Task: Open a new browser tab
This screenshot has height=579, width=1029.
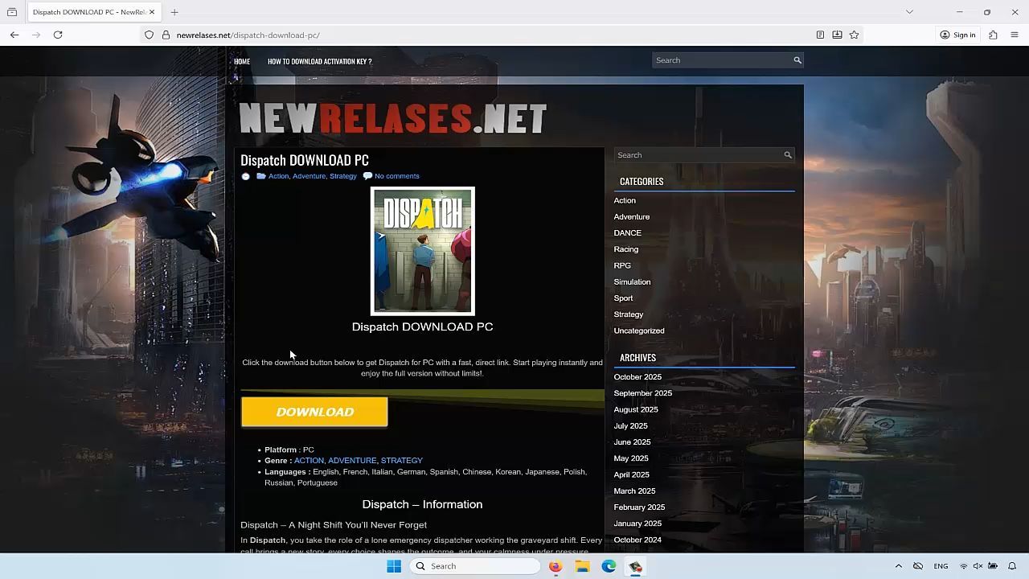Action: click(174, 12)
